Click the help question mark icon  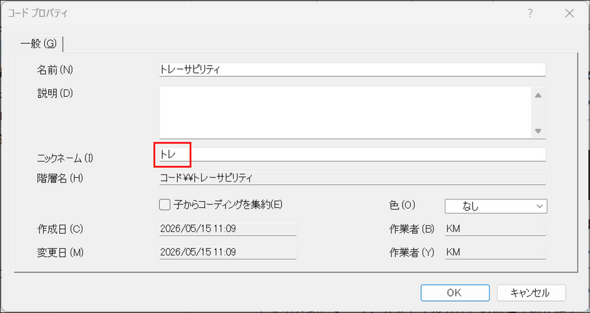pyautogui.click(x=530, y=14)
